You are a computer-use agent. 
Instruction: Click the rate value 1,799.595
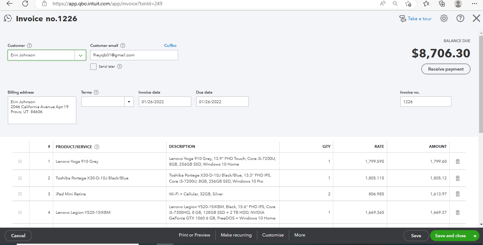pyautogui.click(x=374, y=161)
